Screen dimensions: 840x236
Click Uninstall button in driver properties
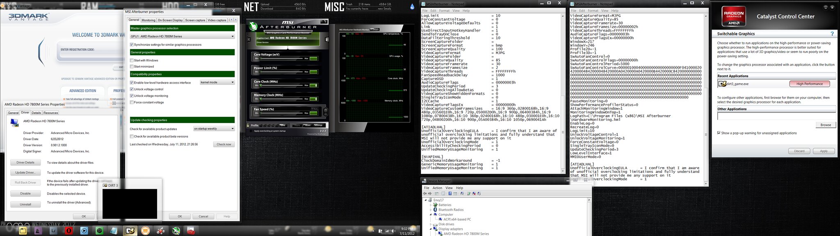click(25, 204)
